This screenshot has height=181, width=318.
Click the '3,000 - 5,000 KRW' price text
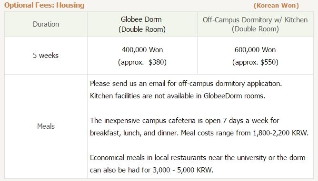point(183,170)
